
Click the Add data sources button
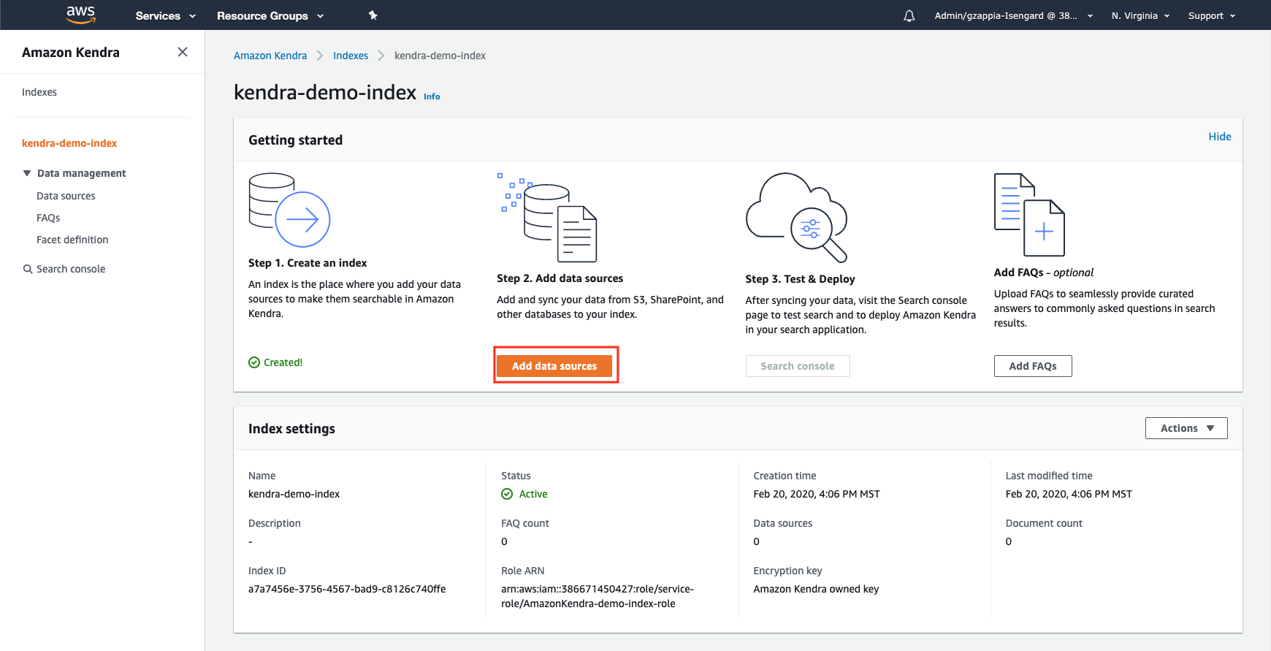554,366
